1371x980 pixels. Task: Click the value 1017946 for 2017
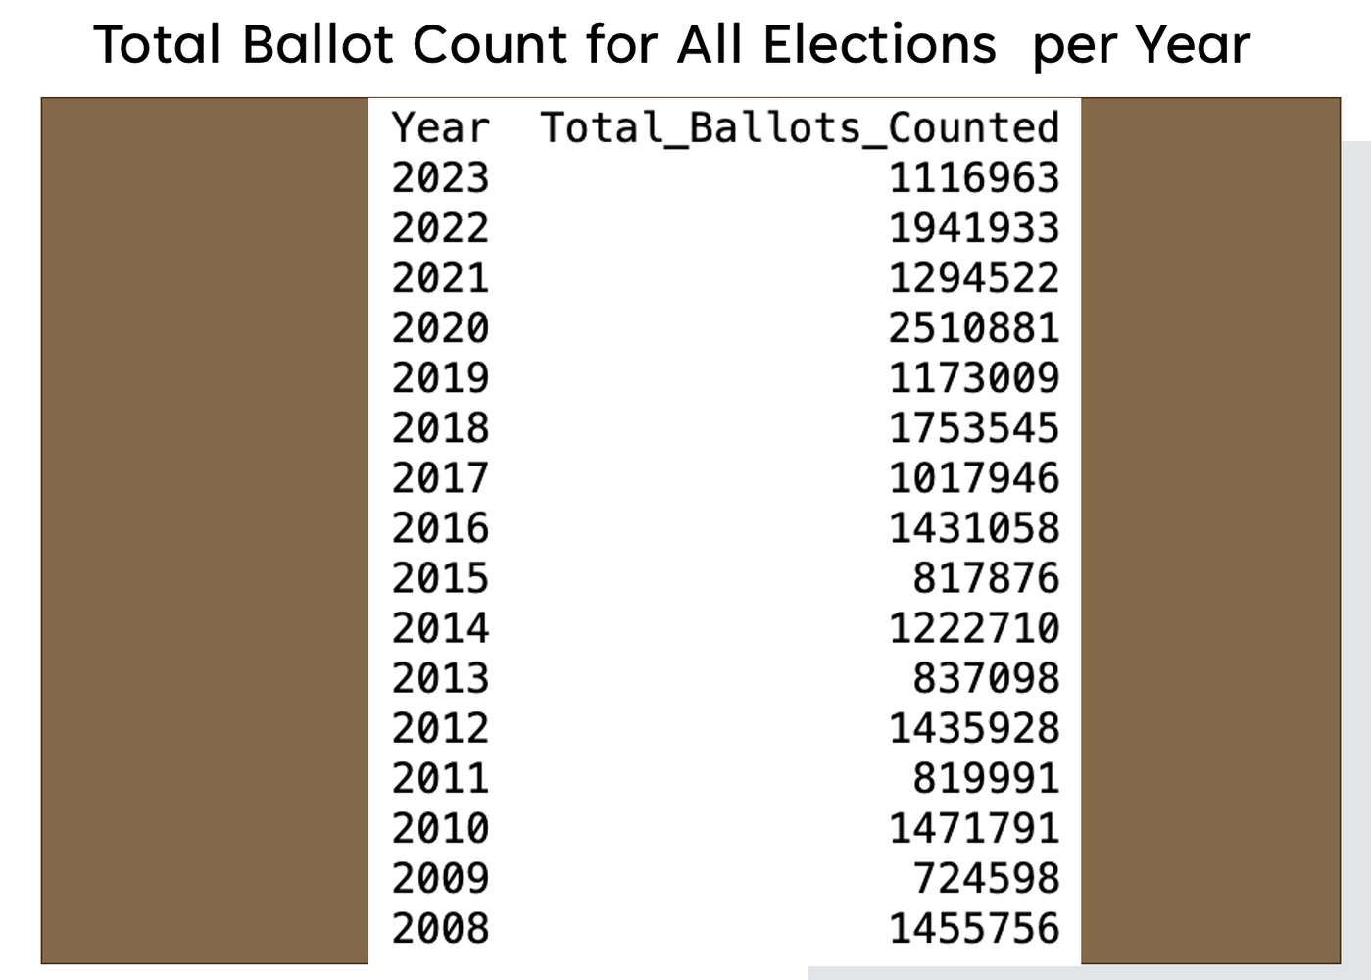(974, 478)
